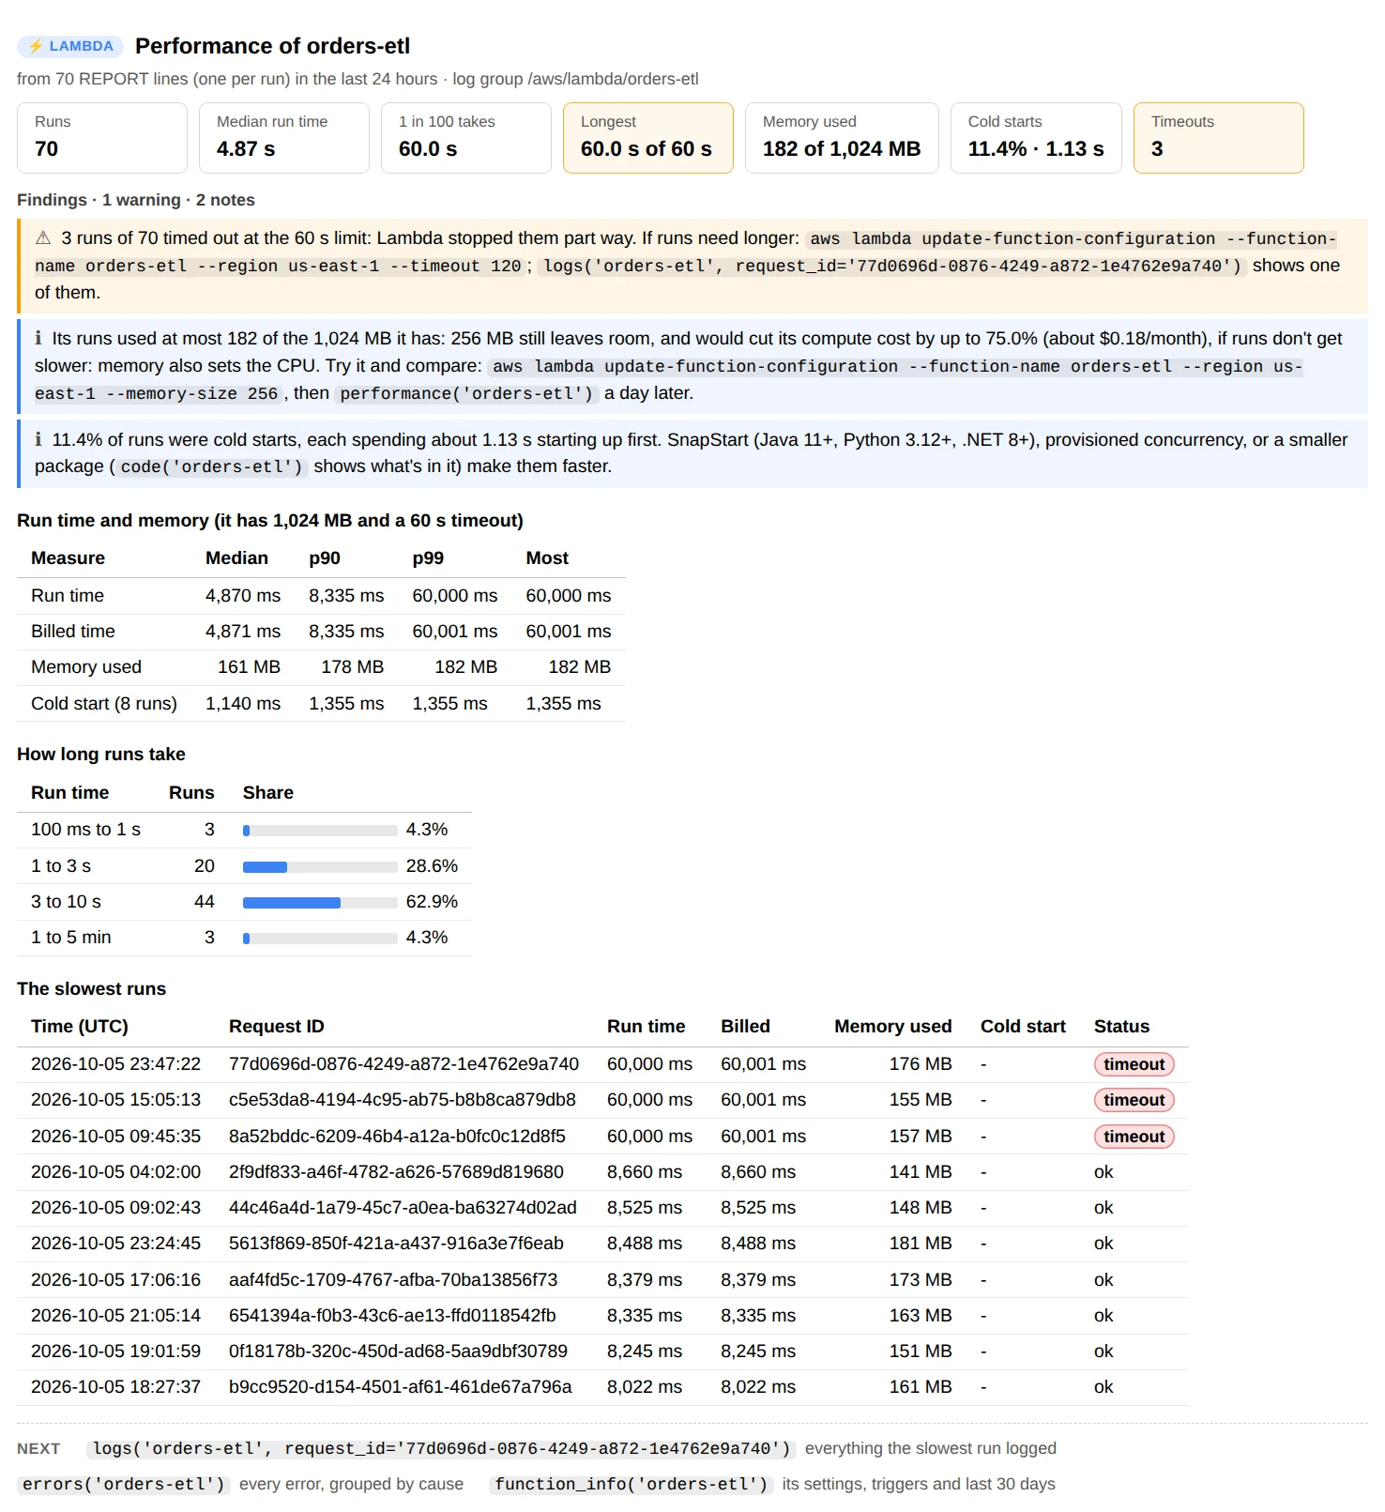
Task: Click request ID 2f9df833-a46f-4782-a626-57689d819680
Action: tap(396, 1172)
